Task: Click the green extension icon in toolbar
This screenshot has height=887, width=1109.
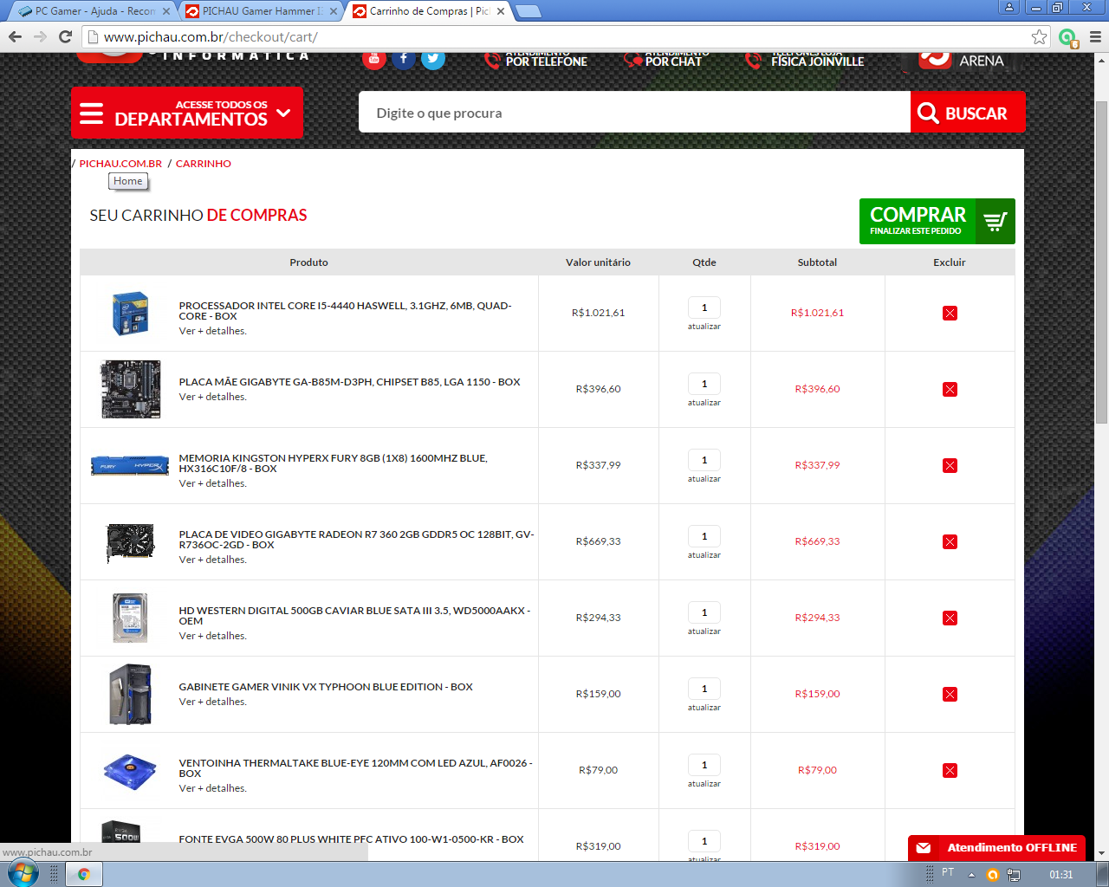Action: [1068, 37]
